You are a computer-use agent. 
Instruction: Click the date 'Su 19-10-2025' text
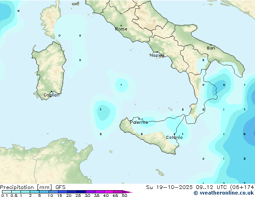[x=169, y=187]
